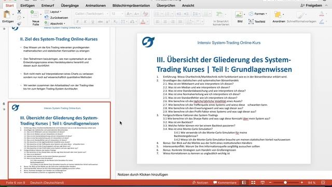This screenshot has width=332, height=187.
Task: Open the Formen shapes dropdown
Action: coord(257,14)
